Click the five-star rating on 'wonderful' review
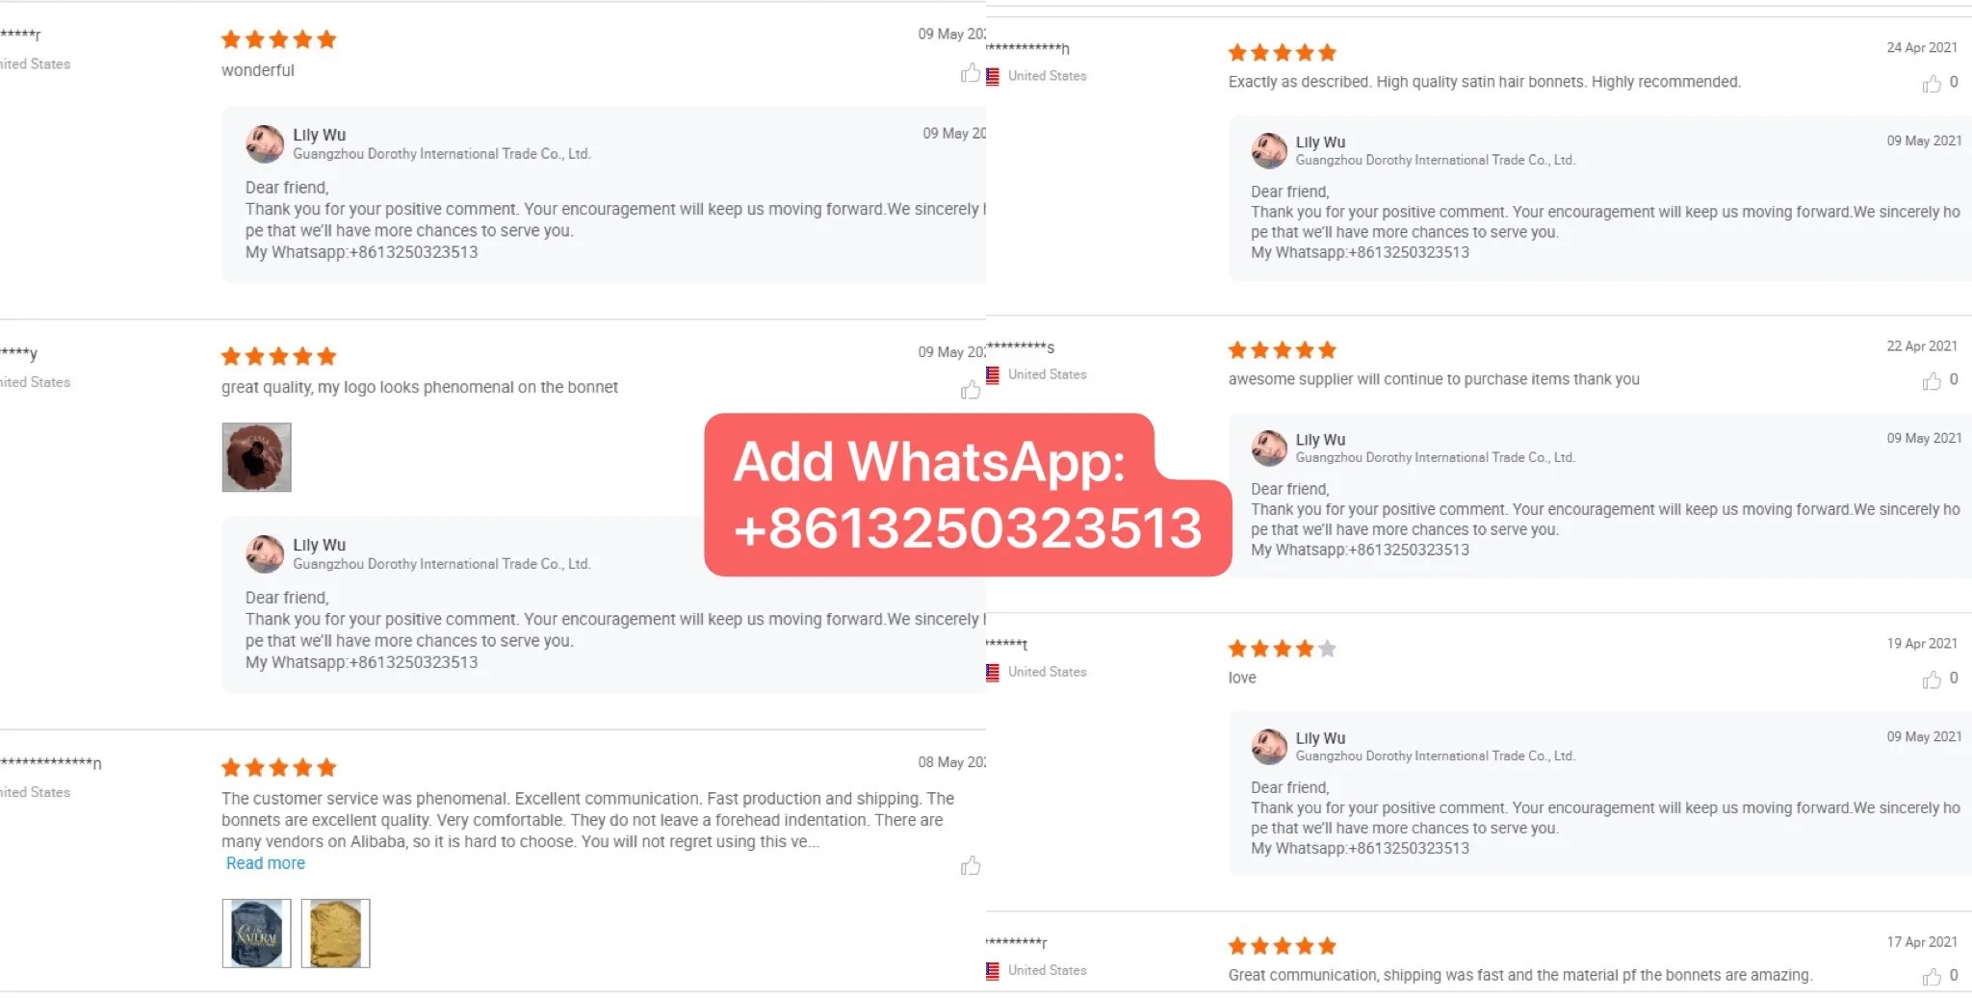This screenshot has width=1972, height=999. pyautogui.click(x=278, y=39)
